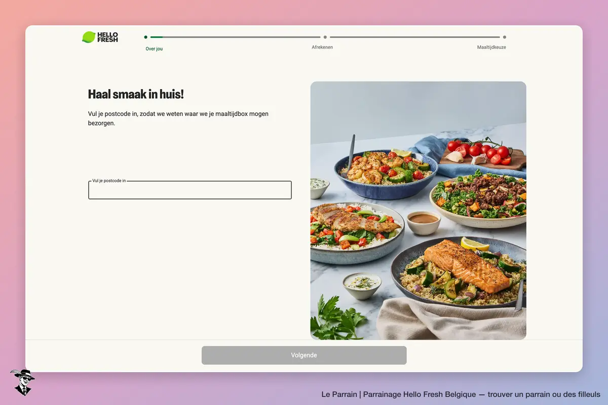This screenshot has width=608, height=405.
Task: Select the 'Maaltijdkeuze' progress step
Action: click(491, 47)
